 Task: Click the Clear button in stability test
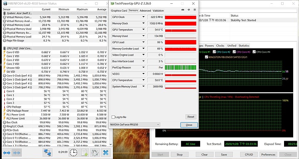204,154
